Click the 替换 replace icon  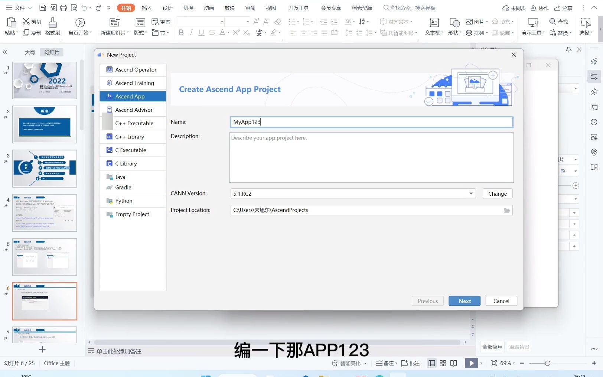point(553,33)
